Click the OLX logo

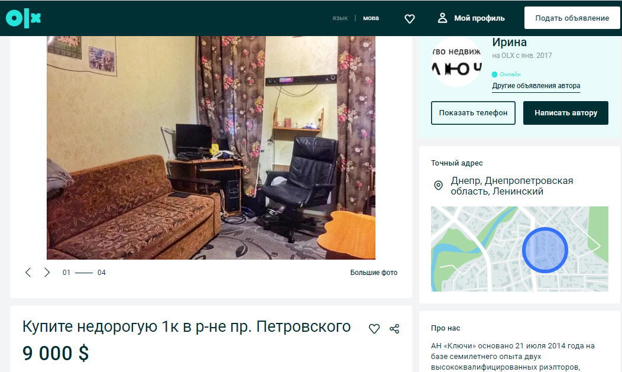pyautogui.click(x=24, y=18)
